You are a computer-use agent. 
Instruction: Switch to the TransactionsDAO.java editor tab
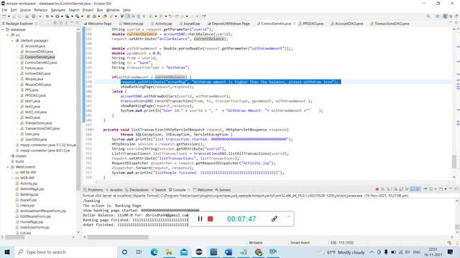coord(390,24)
